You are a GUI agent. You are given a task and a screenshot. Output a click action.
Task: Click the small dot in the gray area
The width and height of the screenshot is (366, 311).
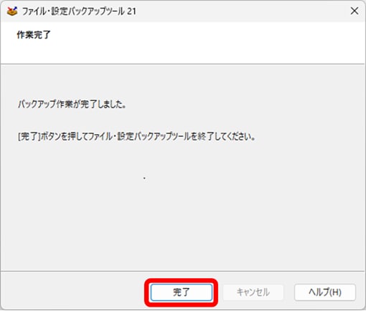click(x=144, y=178)
